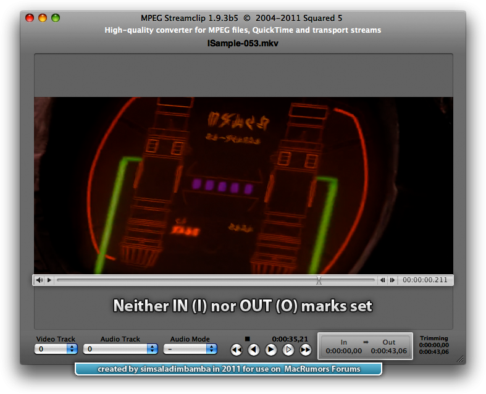Viewport: 486px width, 394px height.
Task: Open the Audio Track dropdown
Action: (120, 349)
